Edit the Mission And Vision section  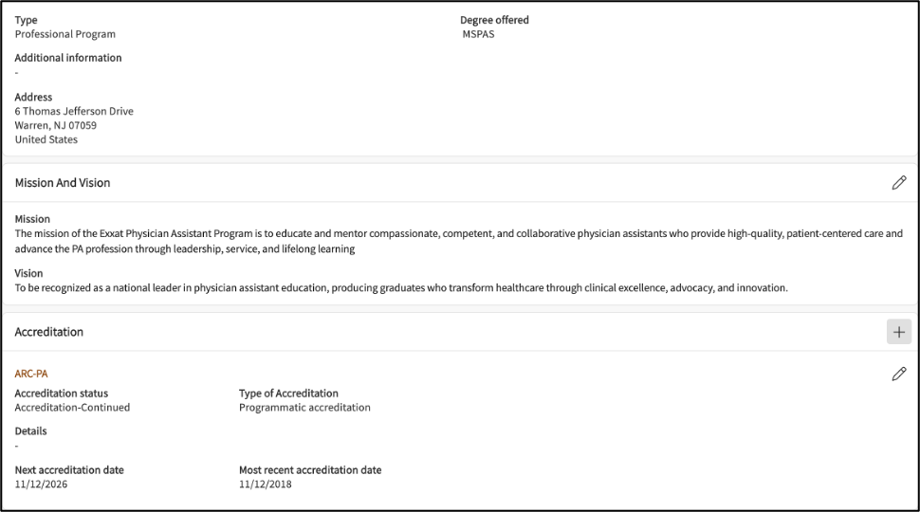point(898,183)
